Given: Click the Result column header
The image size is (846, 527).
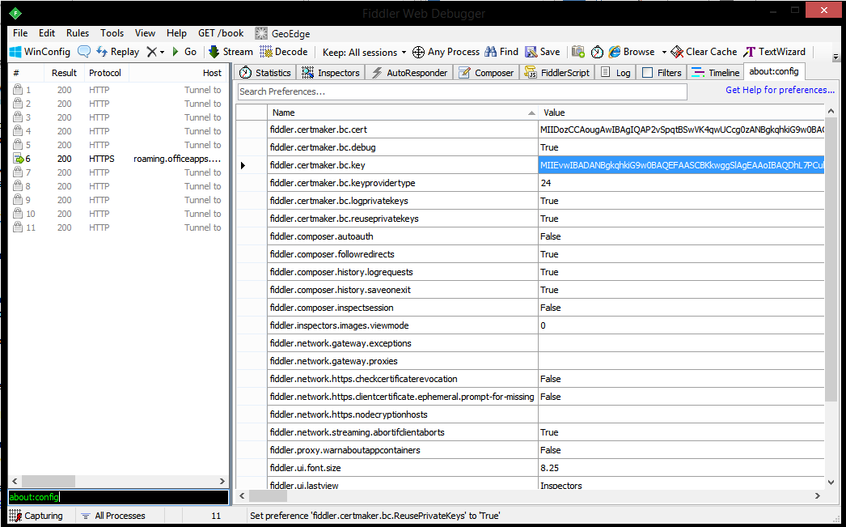Looking at the screenshot, I should tap(64, 72).
